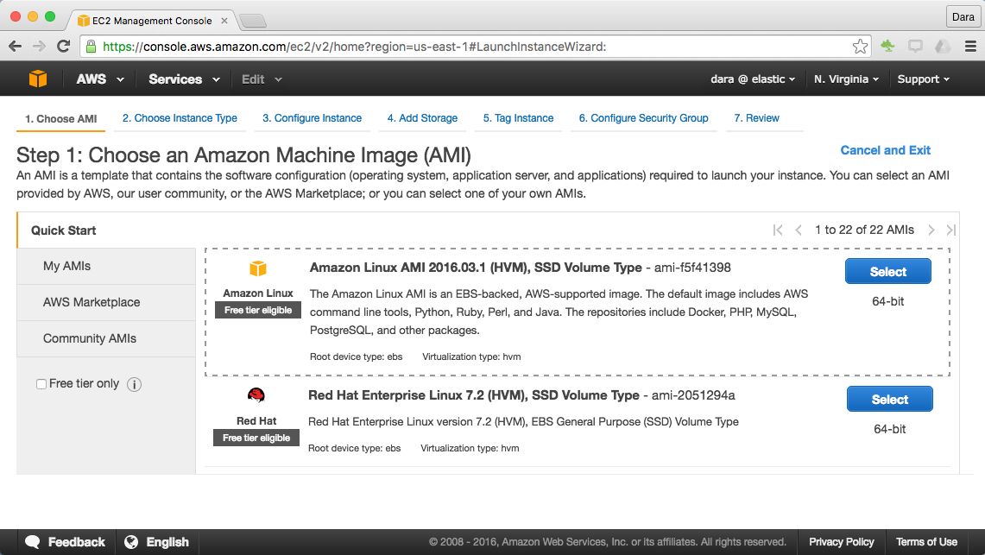Expand the AWS dropdown menu

click(100, 79)
